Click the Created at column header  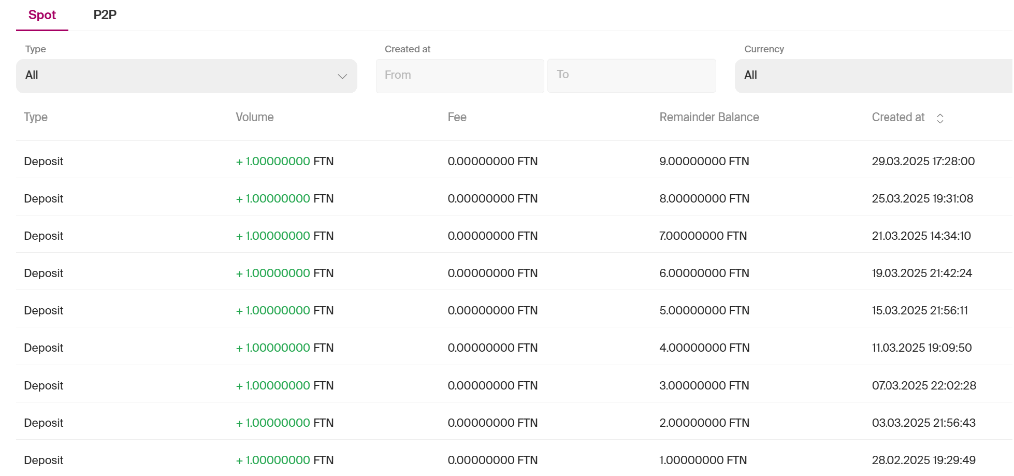click(898, 118)
